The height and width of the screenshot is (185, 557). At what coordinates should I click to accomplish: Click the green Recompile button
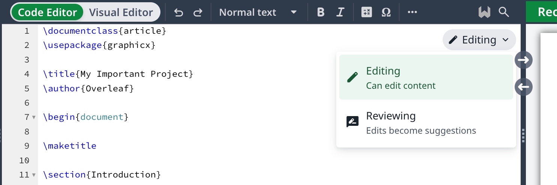544,12
